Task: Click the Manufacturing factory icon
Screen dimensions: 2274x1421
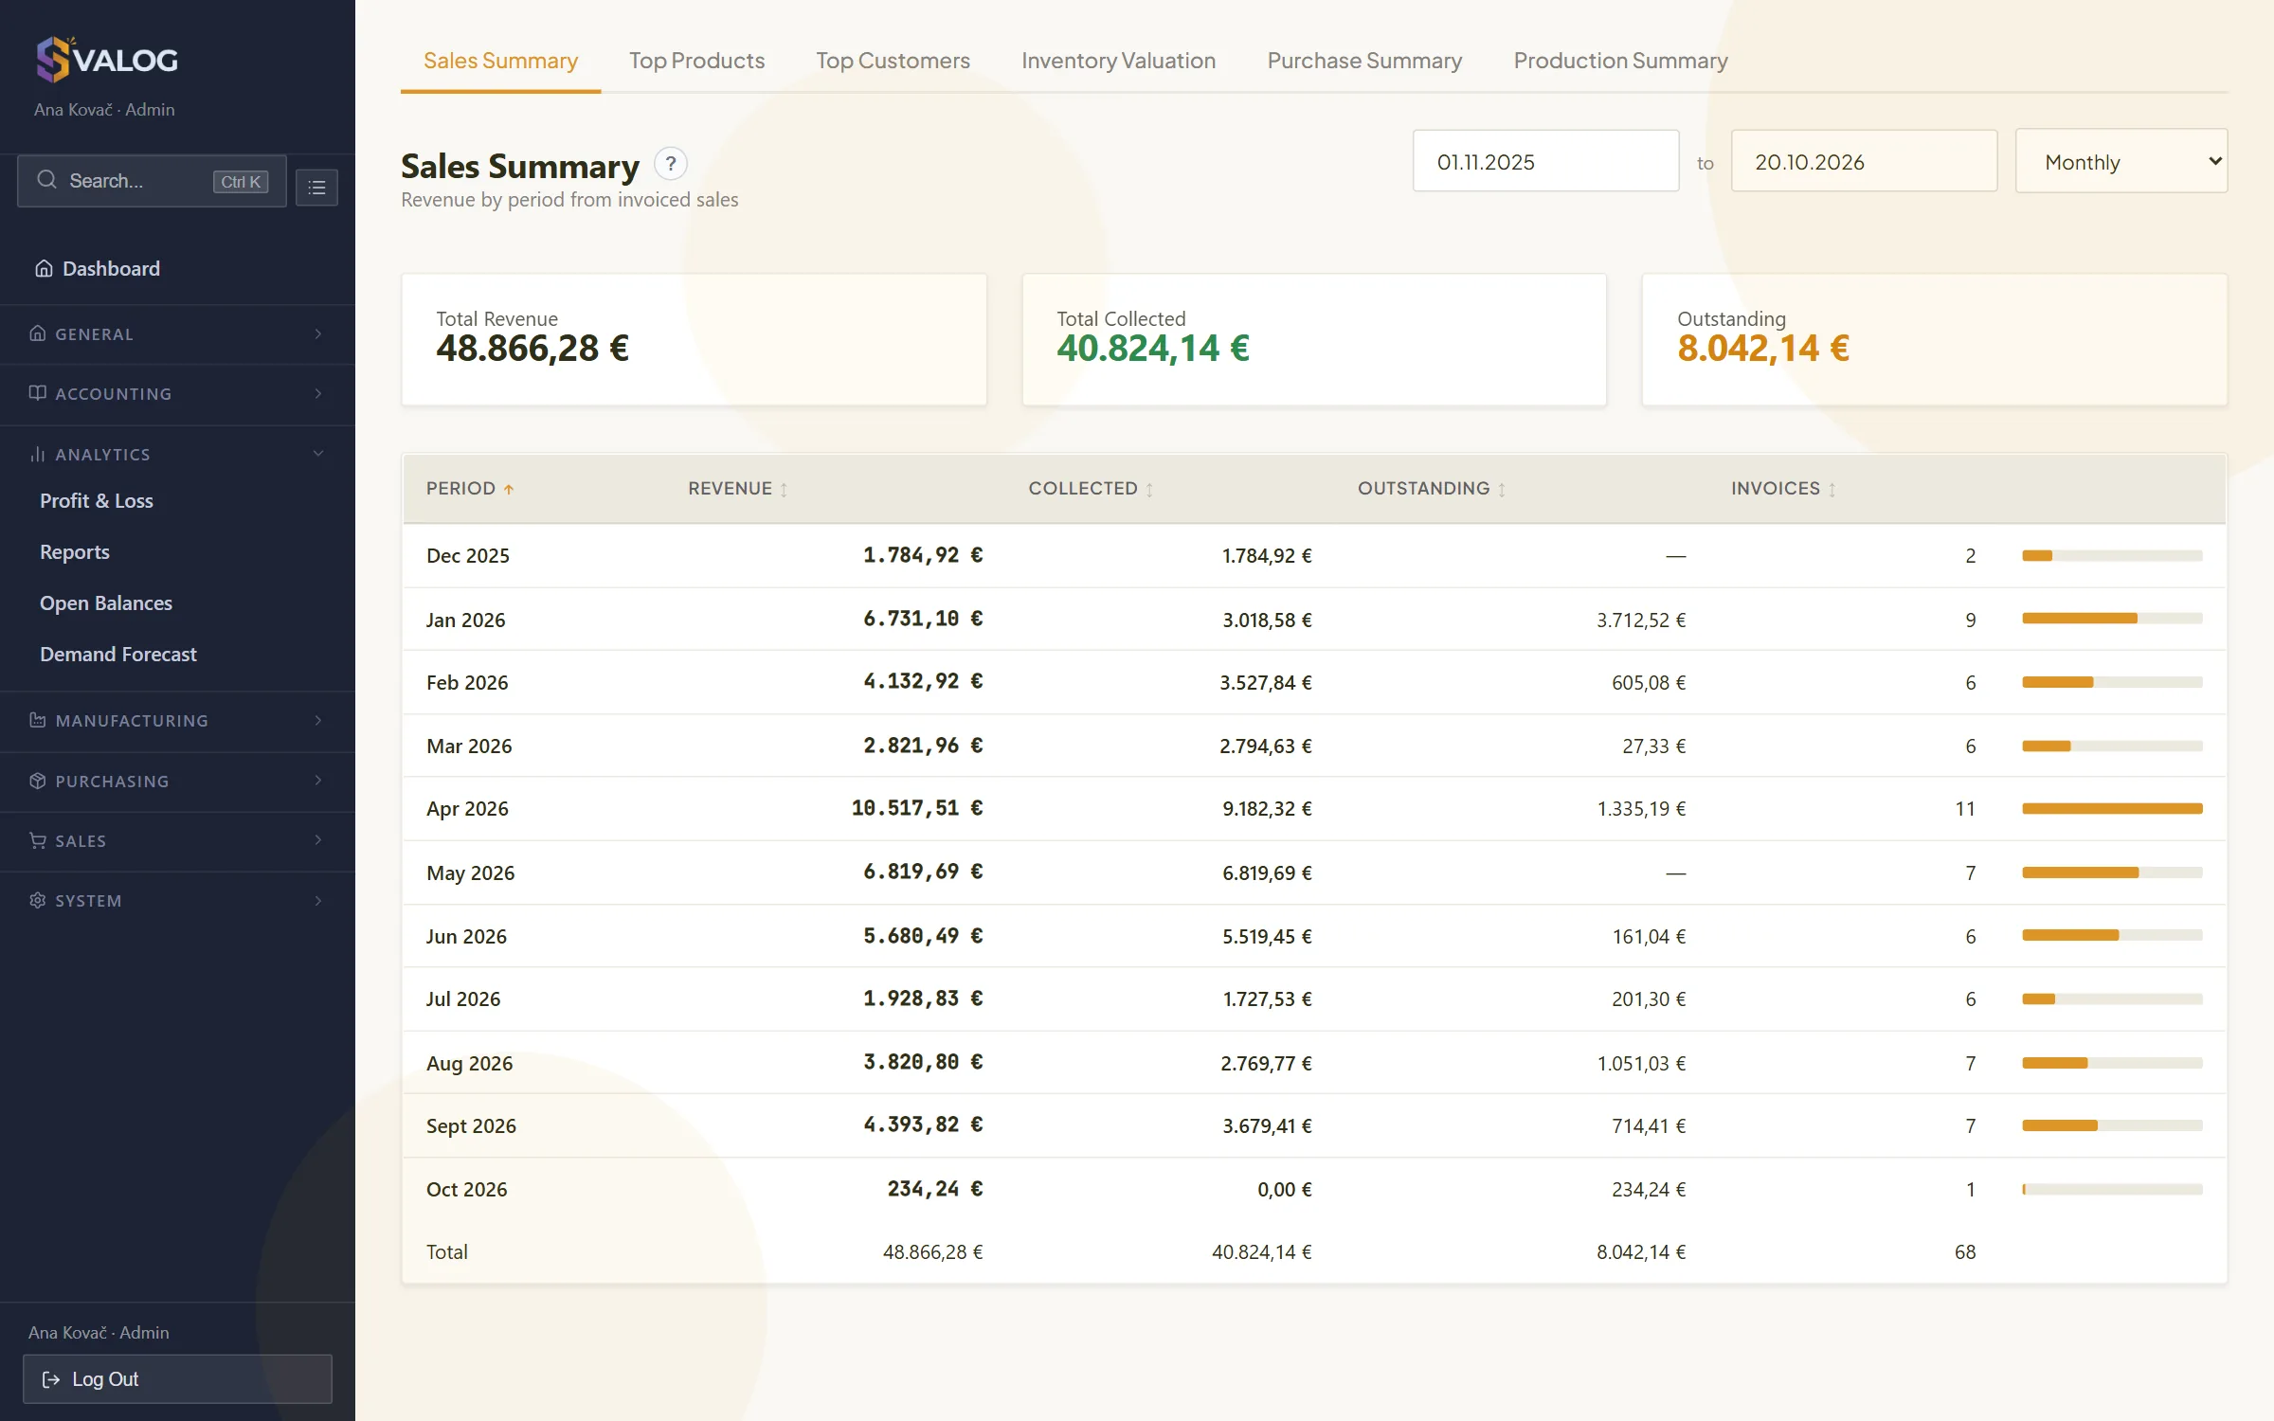Action: (38, 720)
